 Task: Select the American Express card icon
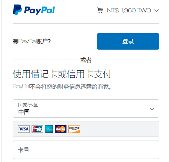pos(49,129)
